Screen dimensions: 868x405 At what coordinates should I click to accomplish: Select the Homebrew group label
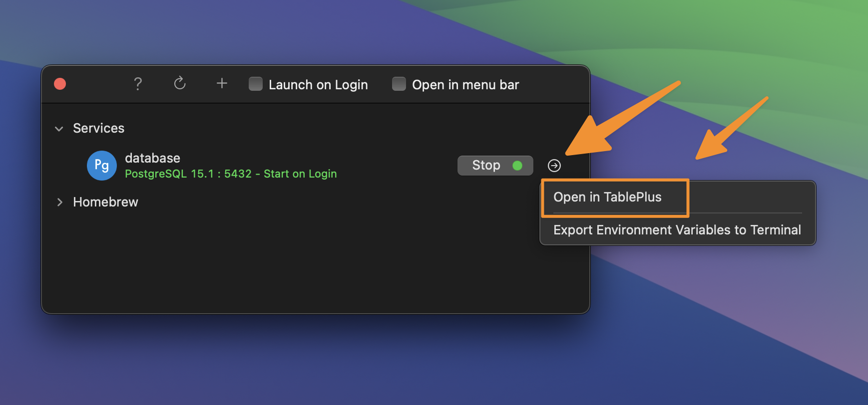point(105,202)
